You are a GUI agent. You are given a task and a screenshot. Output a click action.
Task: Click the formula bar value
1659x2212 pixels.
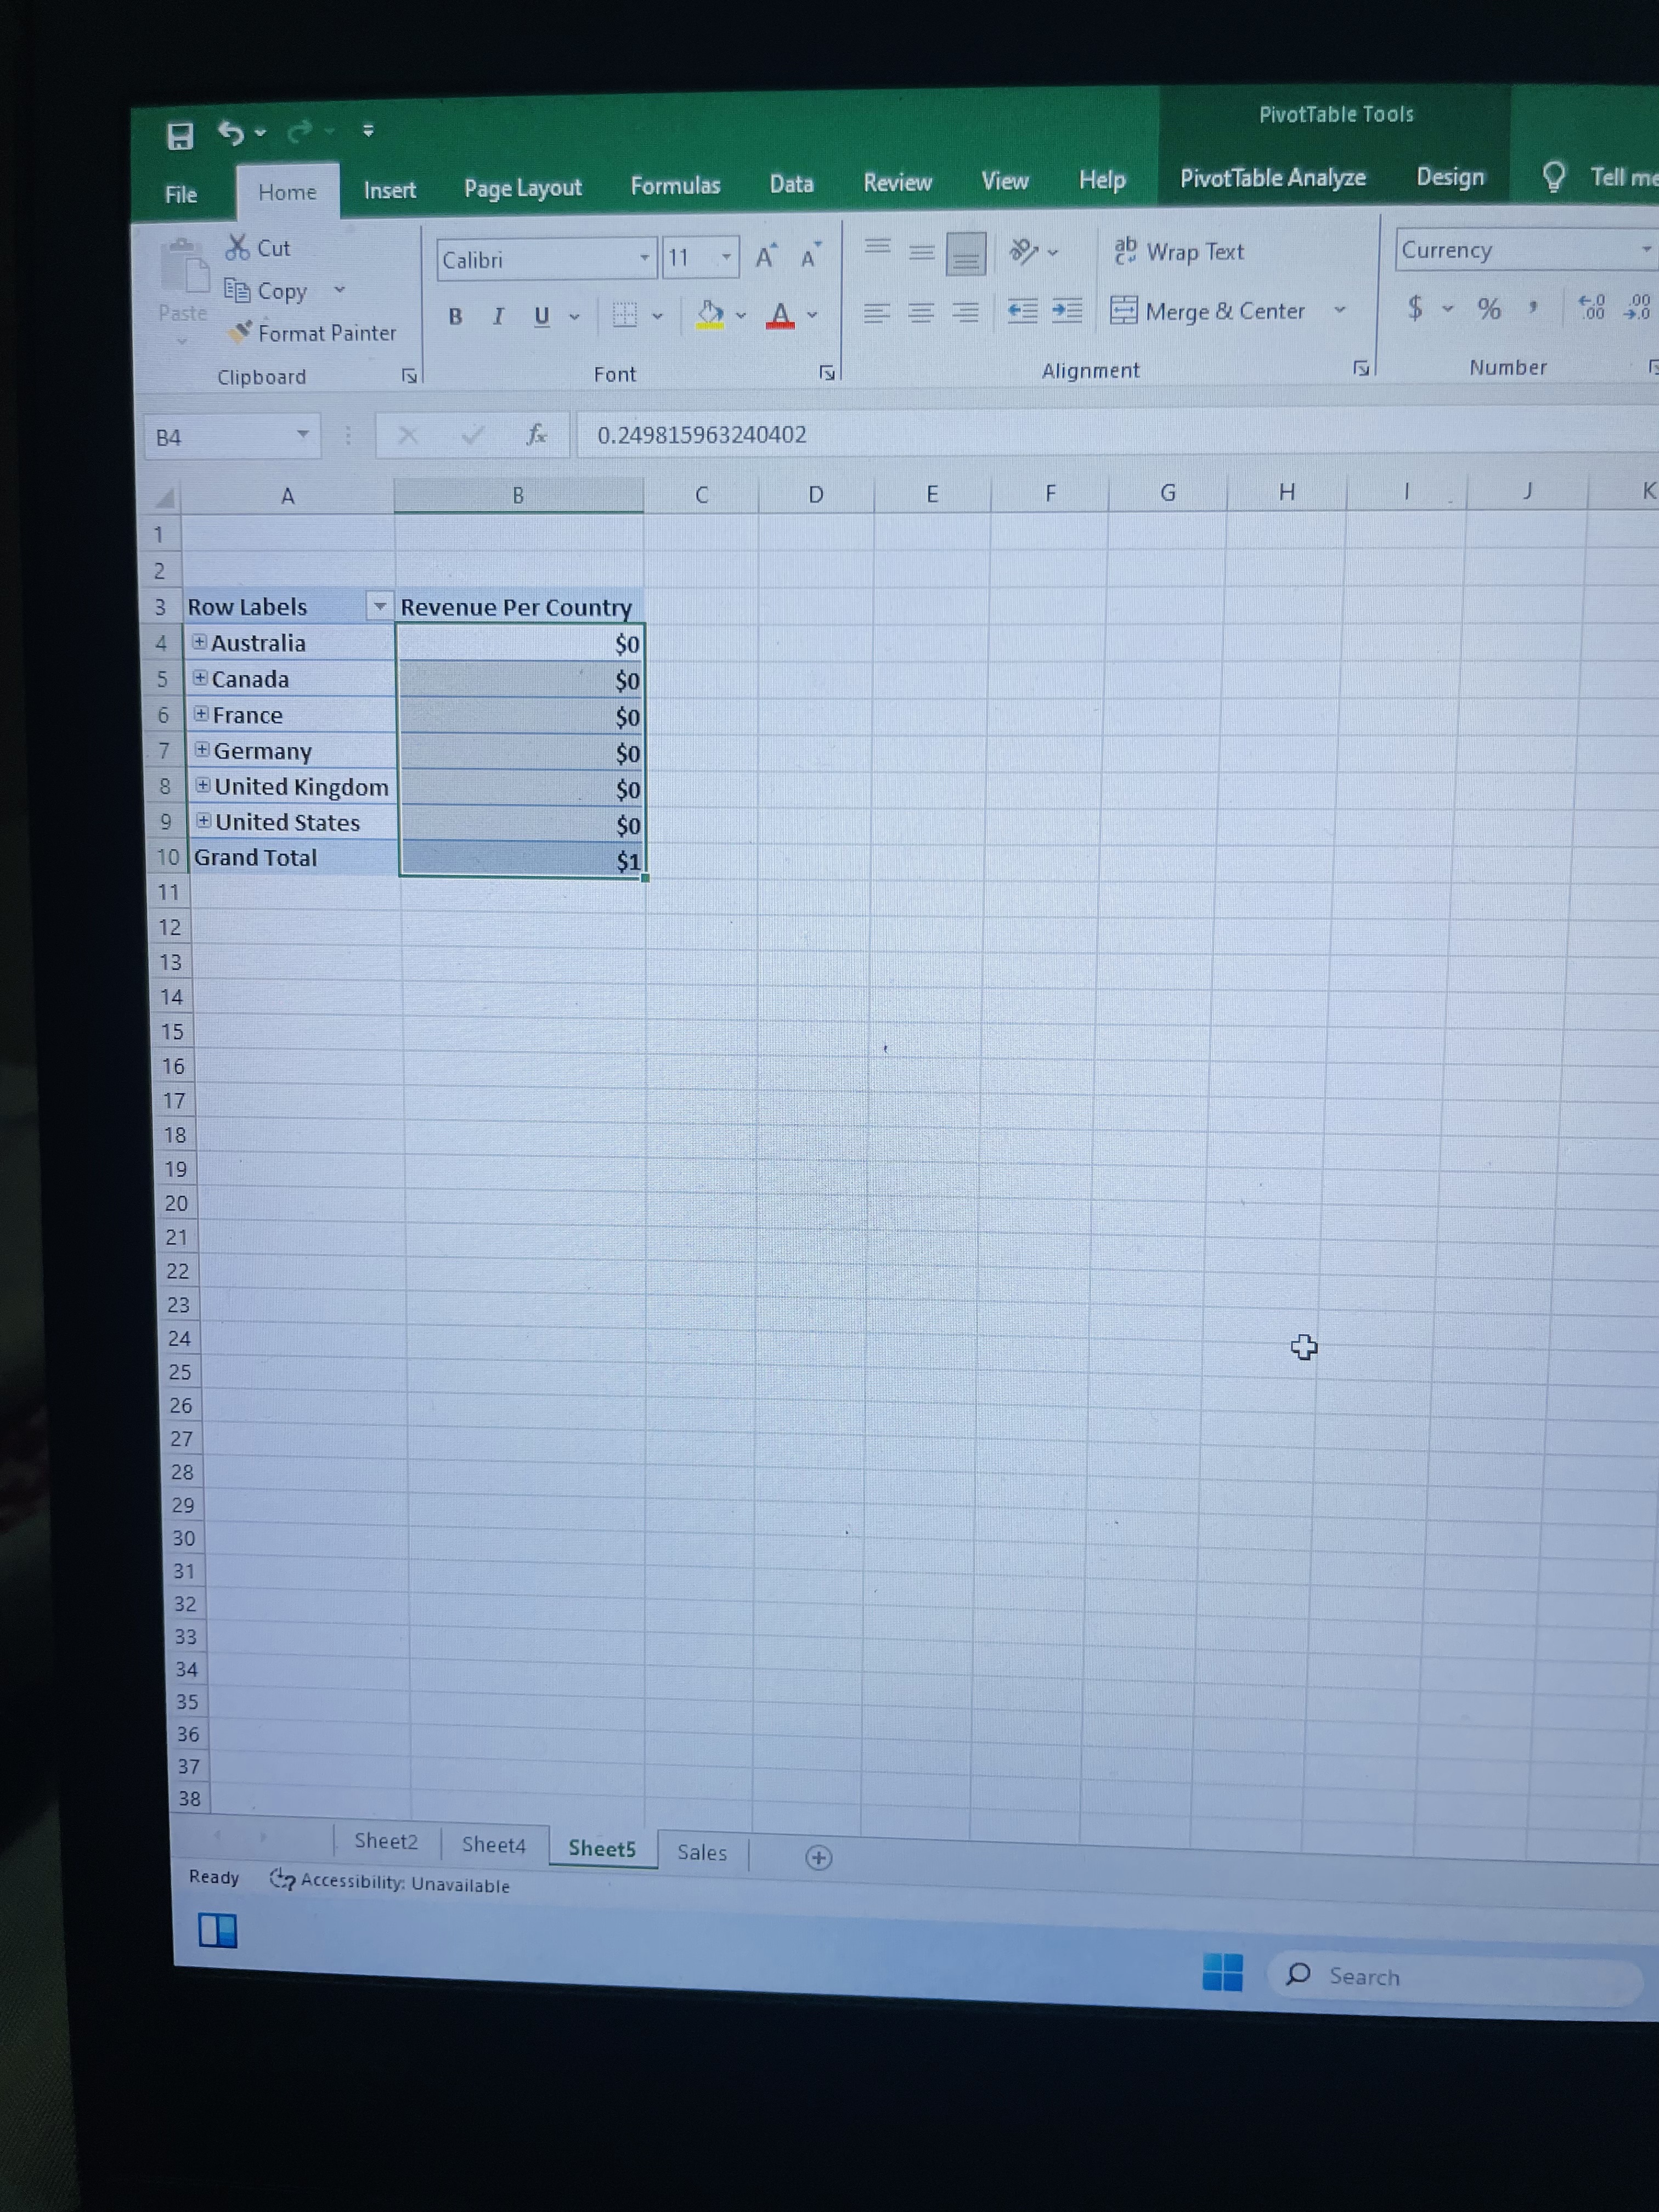pos(702,435)
